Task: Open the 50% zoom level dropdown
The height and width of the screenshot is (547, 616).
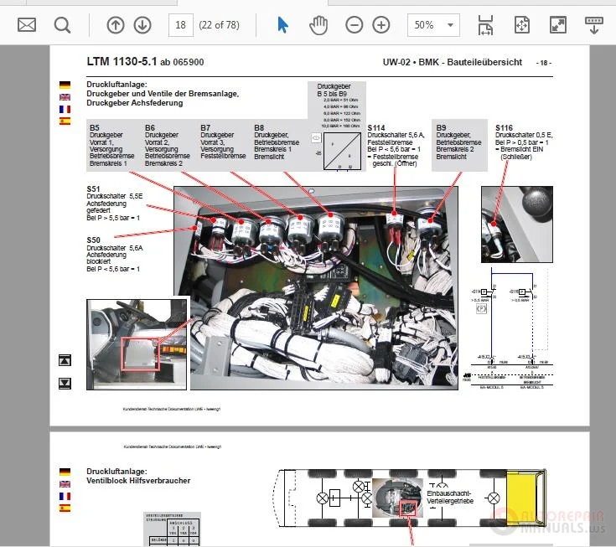Action: coord(434,25)
